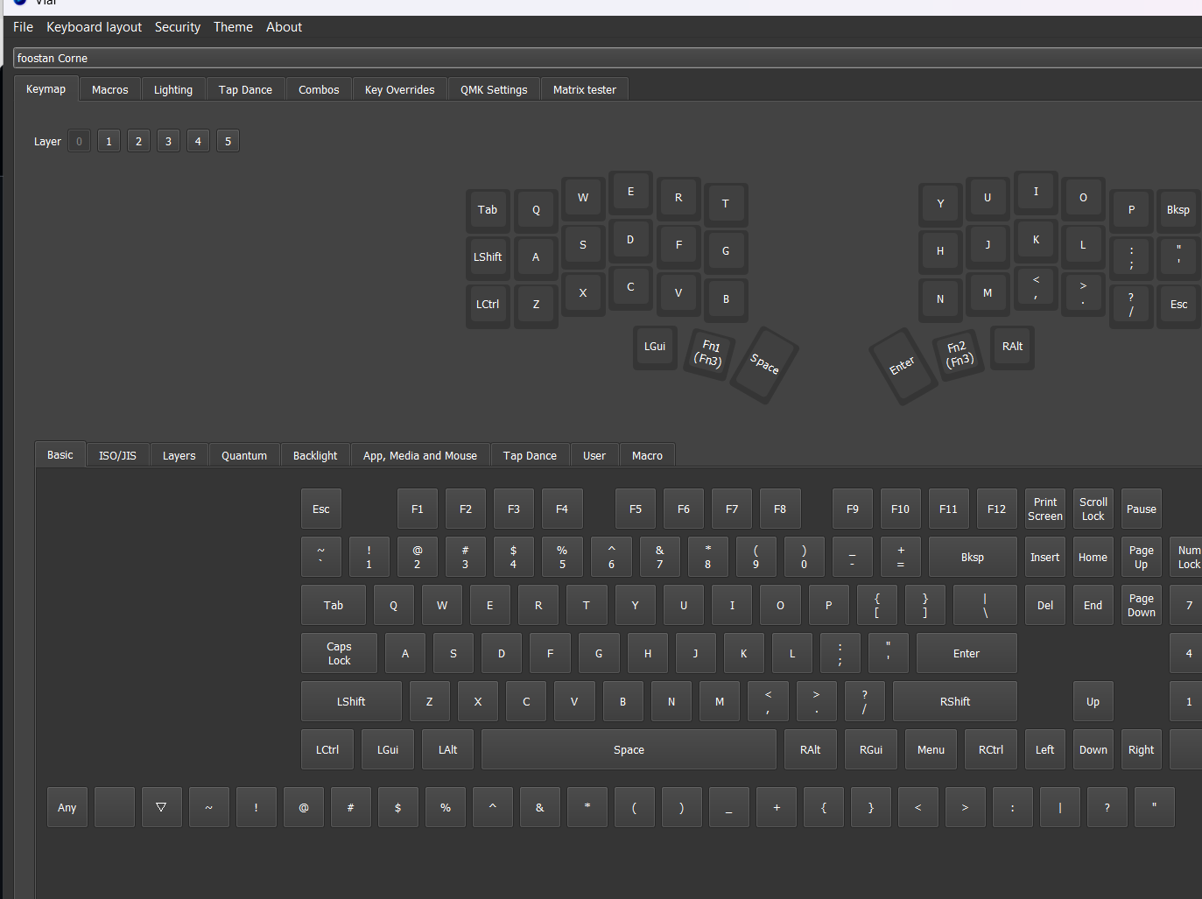Open the Matrix tester tab
The height and width of the screenshot is (899, 1202).
point(584,88)
